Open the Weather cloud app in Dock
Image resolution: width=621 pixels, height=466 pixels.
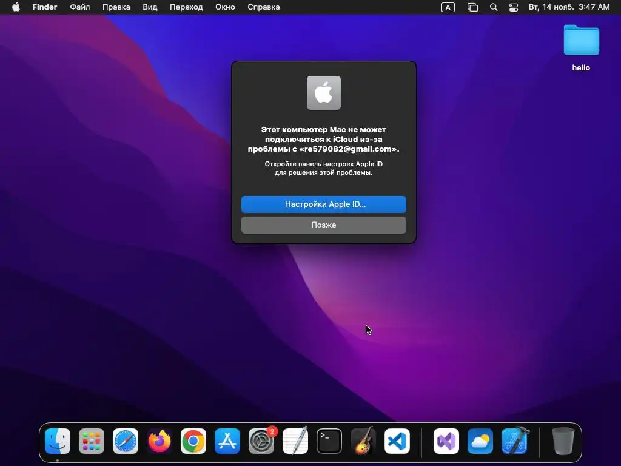tap(480, 441)
